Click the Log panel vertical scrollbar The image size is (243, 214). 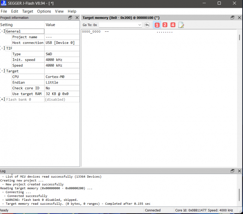click(x=239, y=194)
